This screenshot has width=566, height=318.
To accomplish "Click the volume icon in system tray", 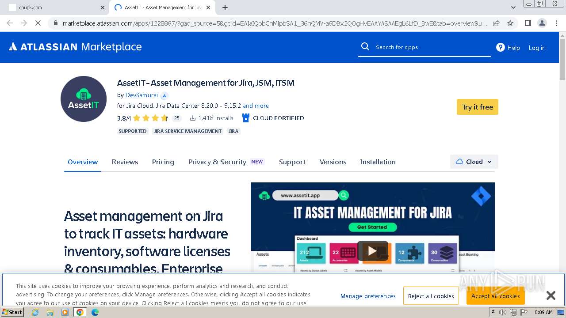I will coord(503,312).
